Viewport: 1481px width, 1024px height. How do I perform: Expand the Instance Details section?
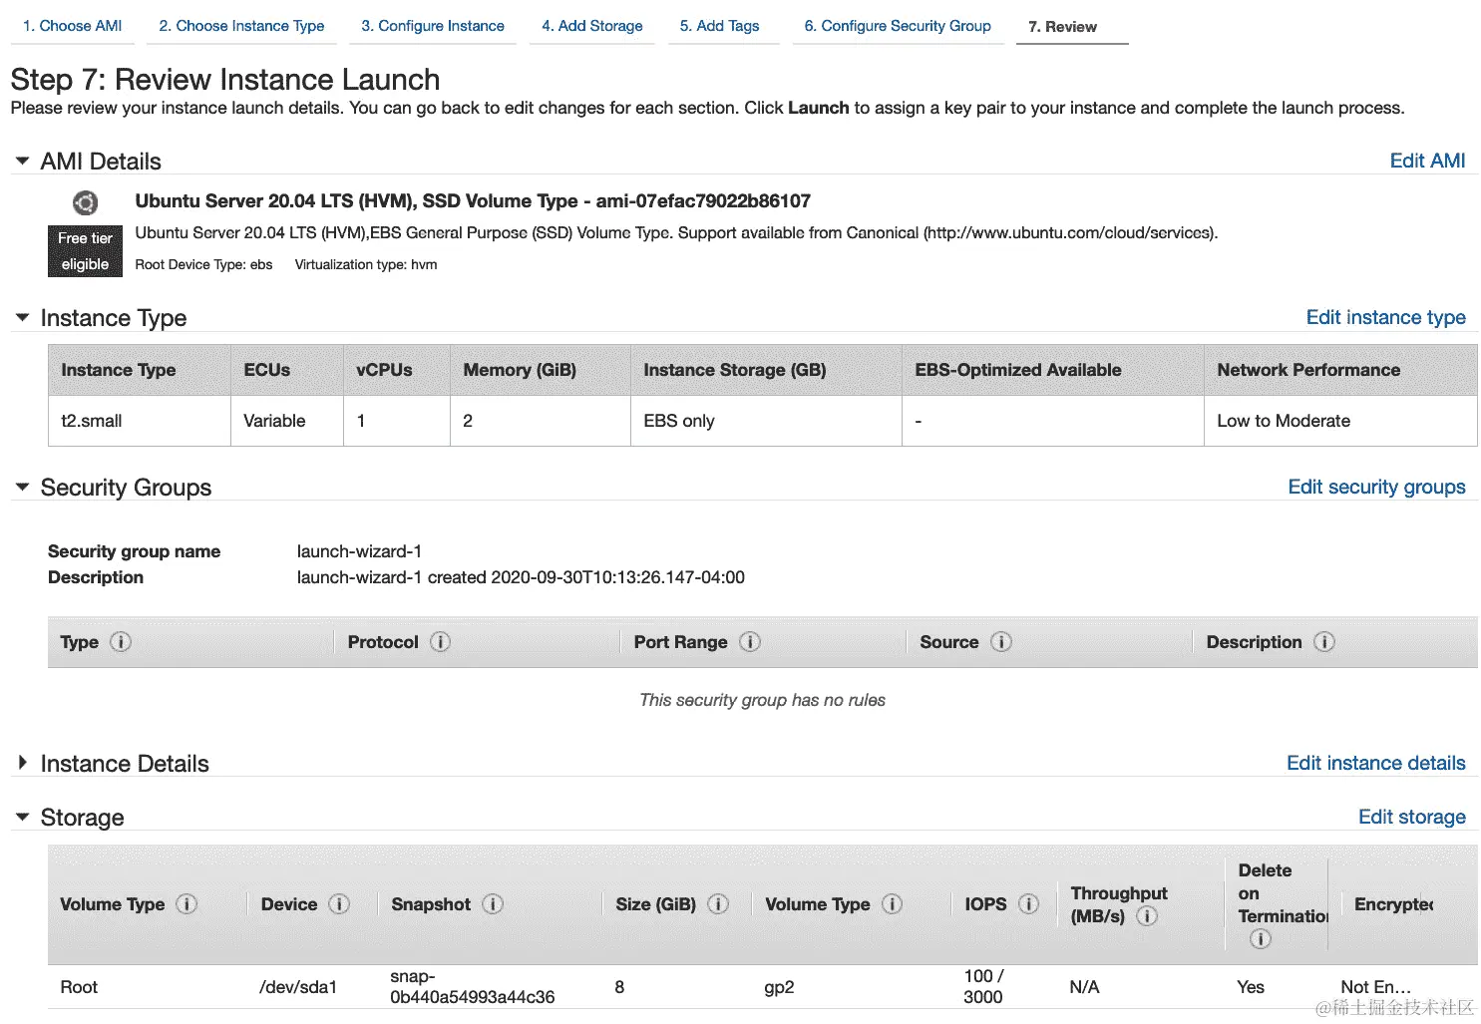click(22, 763)
